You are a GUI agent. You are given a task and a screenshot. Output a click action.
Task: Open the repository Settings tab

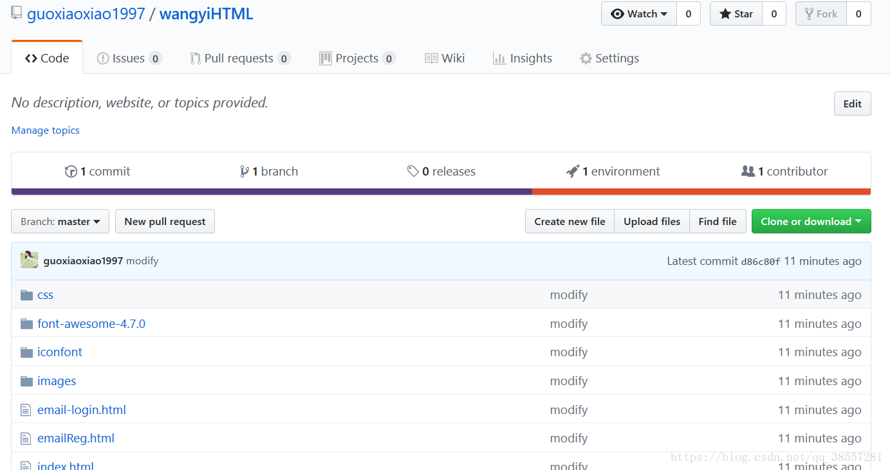(609, 58)
